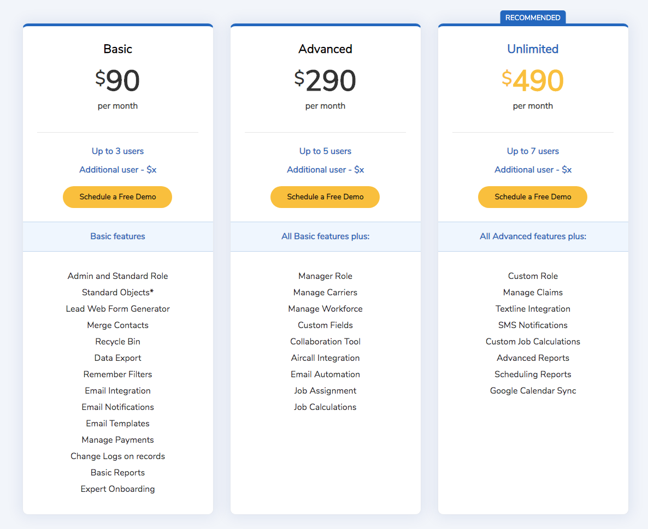648x529 pixels.
Task: Click the RECOMMENDED badge above Unlimited
Action: (533, 17)
